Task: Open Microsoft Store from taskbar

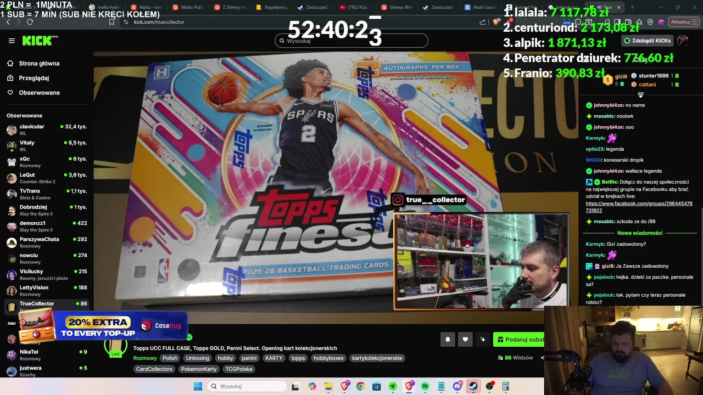Action: click(x=376, y=386)
